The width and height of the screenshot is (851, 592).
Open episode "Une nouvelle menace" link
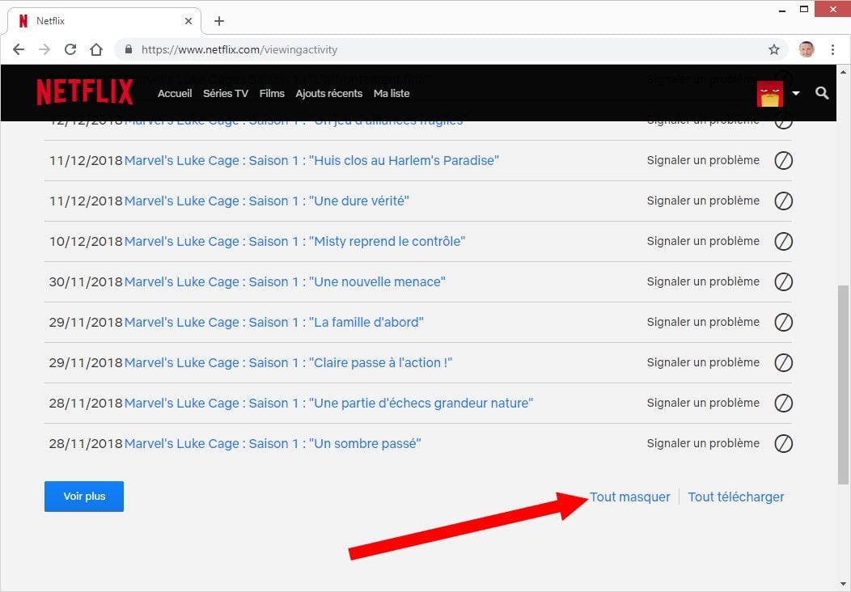tap(285, 281)
